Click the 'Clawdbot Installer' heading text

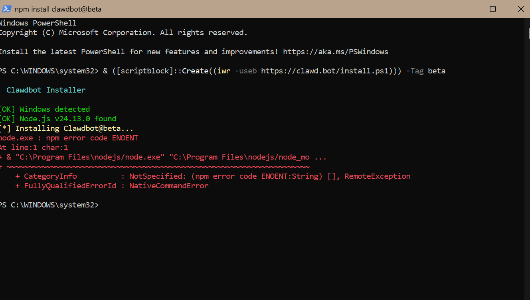(46, 90)
